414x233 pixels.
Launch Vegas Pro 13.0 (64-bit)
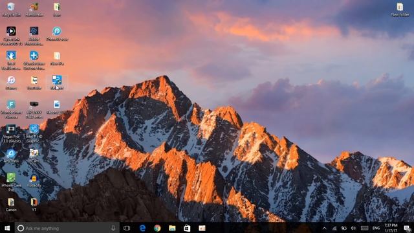tap(11, 134)
